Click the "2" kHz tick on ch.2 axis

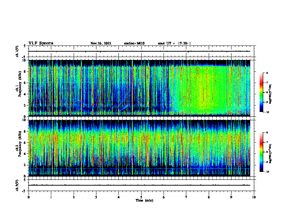25,165
